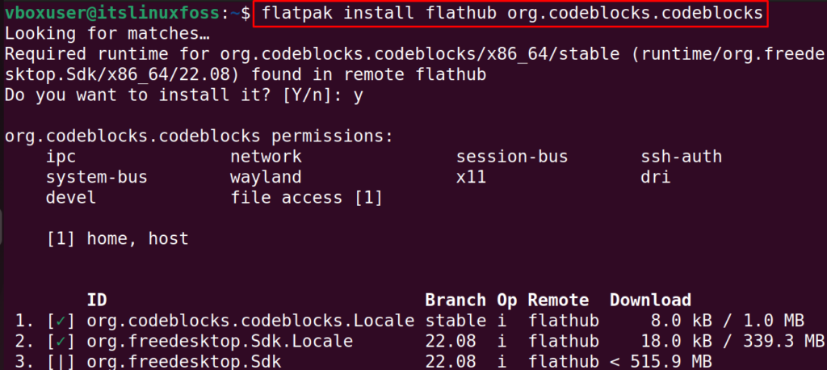The height and width of the screenshot is (370, 827).
Task: Click the Op column header
Action: coord(507,301)
